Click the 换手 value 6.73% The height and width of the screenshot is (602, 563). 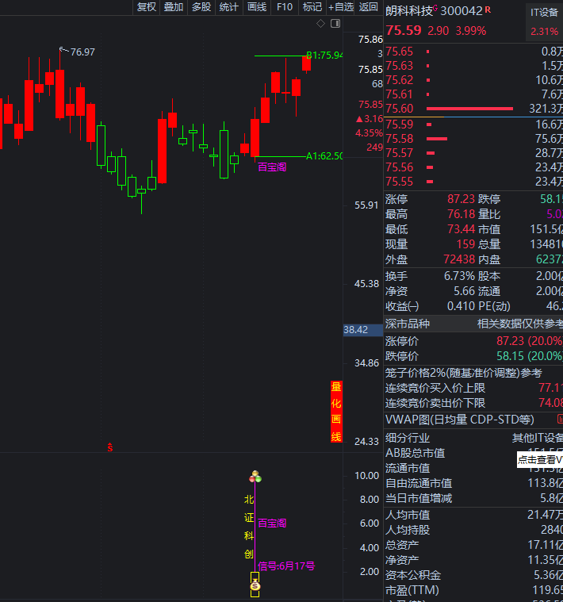click(459, 276)
